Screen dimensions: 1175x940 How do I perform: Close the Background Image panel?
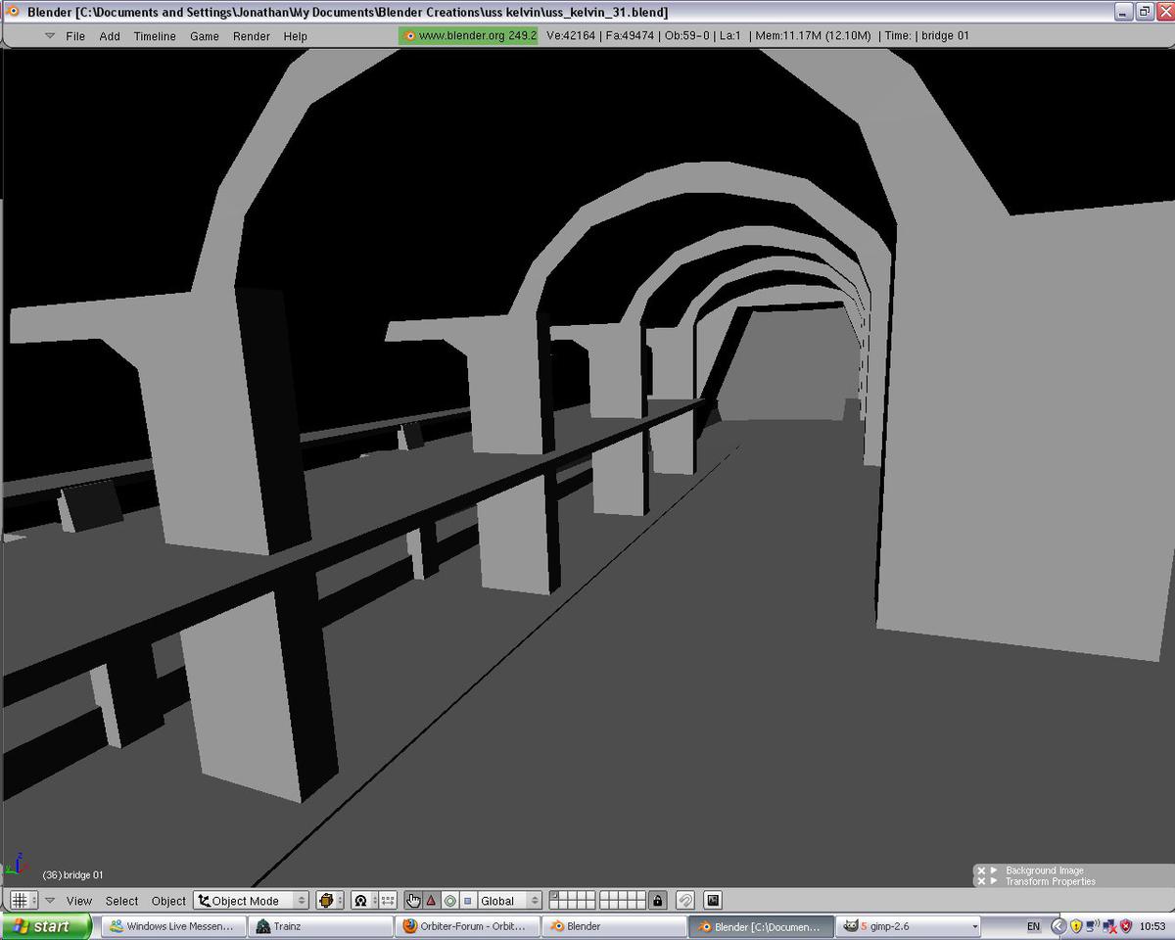pyautogui.click(x=981, y=870)
